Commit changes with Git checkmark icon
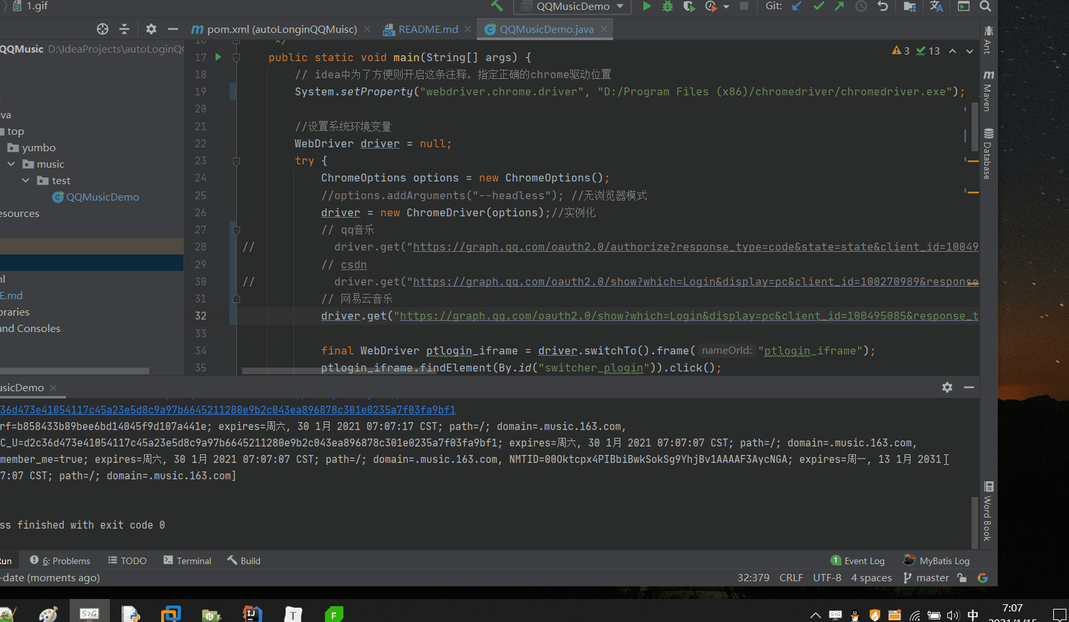Viewport: 1069px width, 622px height. [x=818, y=6]
